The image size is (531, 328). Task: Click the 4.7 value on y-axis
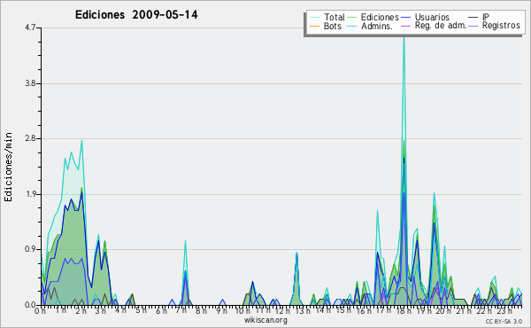pyautogui.click(x=30, y=27)
